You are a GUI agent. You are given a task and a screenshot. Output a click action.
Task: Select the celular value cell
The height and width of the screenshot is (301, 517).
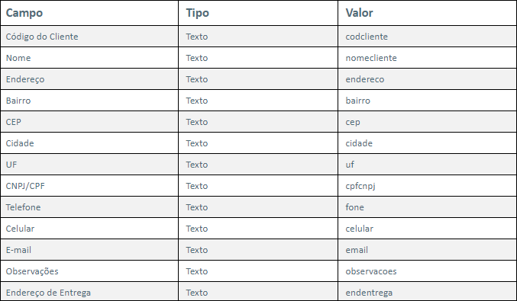point(428,229)
